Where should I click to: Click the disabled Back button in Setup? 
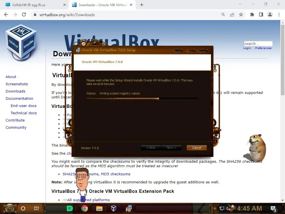(151, 147)
